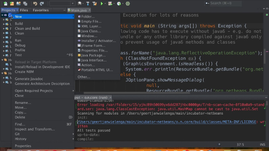Choose Generate Javadoc menu entry
The image size is (269, 151).
(x=43, y=79)
